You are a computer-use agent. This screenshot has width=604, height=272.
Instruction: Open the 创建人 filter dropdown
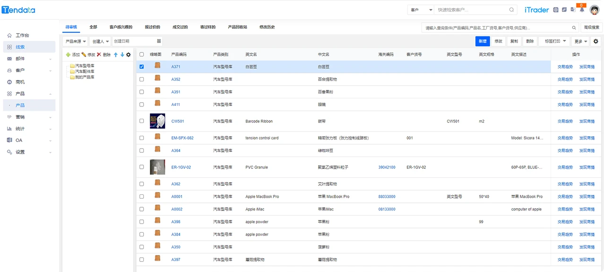pyautogui.click(x=100, y=41)
